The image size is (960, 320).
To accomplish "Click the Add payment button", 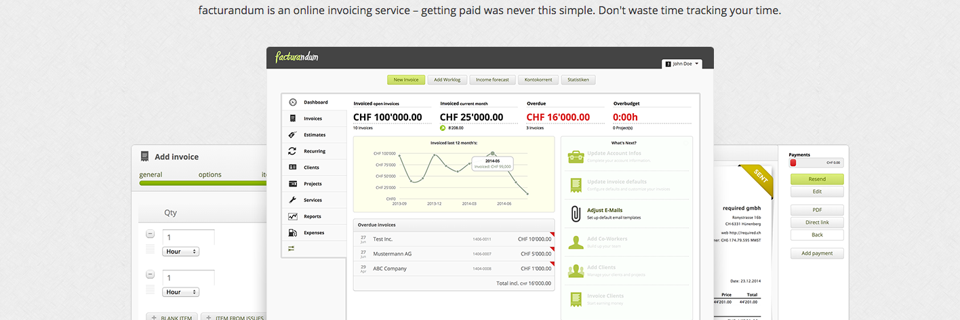I will click(x=817, y=254).
